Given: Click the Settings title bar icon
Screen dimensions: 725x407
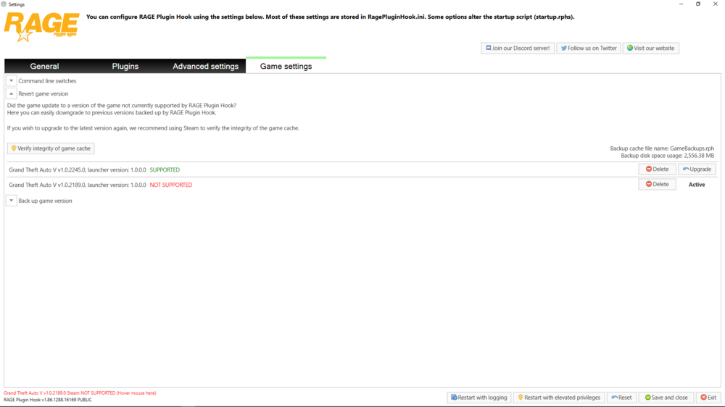Looking at the screenshot, I should pos(4,4).
